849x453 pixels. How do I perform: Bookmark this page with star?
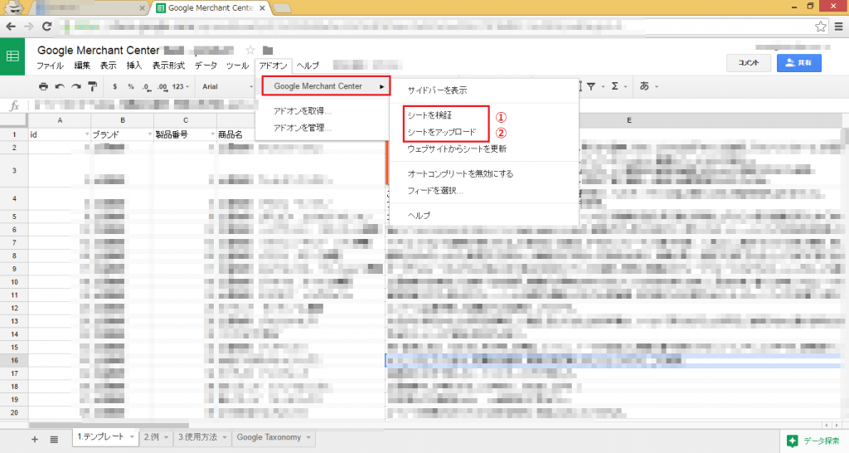point(820,26)
